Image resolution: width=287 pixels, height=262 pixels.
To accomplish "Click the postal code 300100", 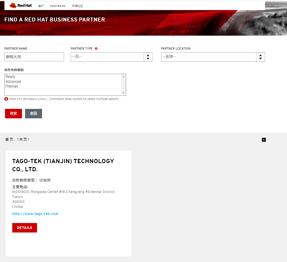I will point(18,202).
